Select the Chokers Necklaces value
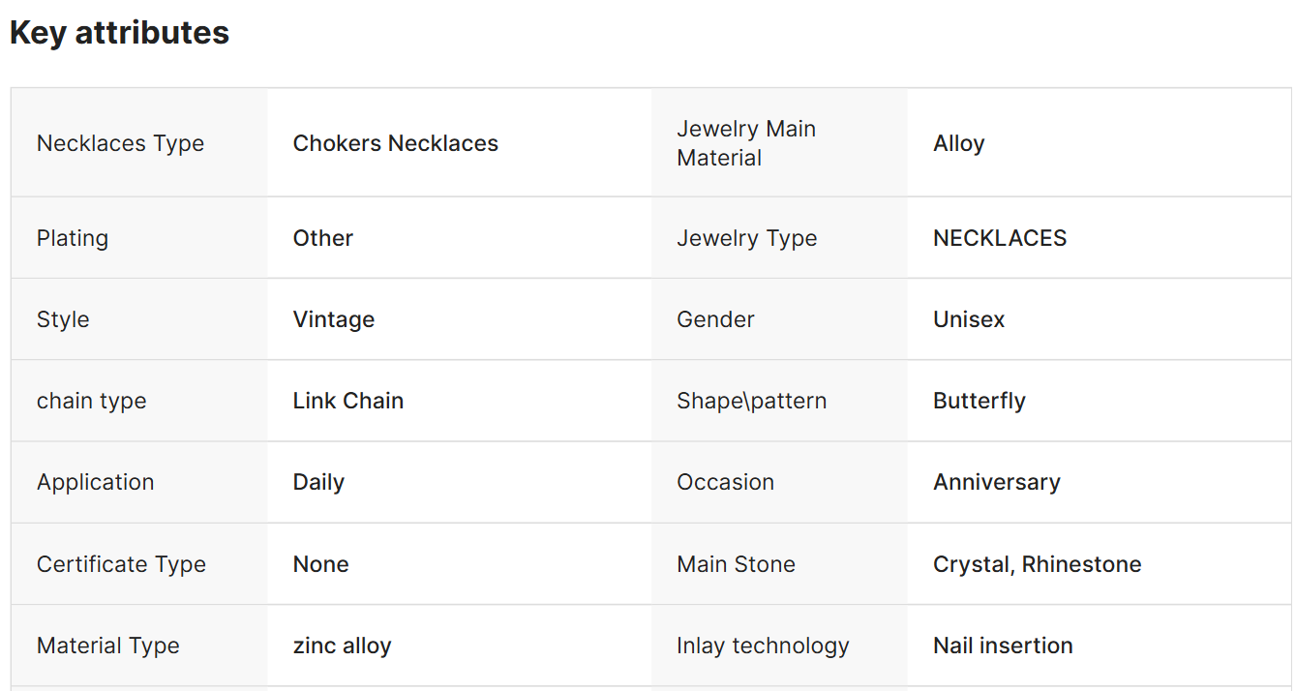Image resolution: width=1296 pixels, height=691 pixels. point(395,143)
